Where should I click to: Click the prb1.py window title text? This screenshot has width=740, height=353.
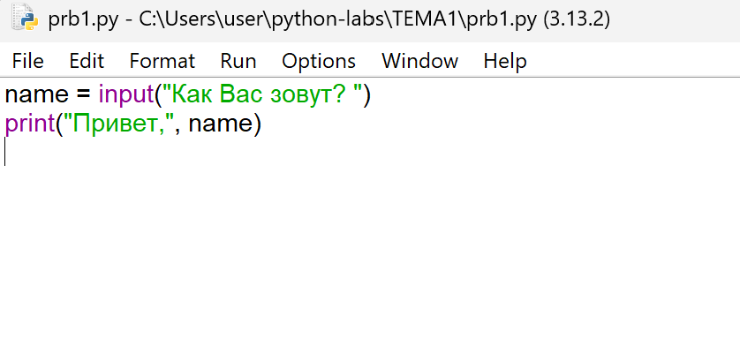pos(328,19)
